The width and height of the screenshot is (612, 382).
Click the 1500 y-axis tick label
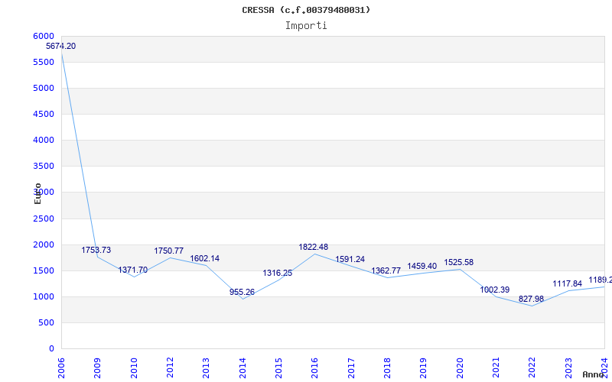click(x=44, y=271)
